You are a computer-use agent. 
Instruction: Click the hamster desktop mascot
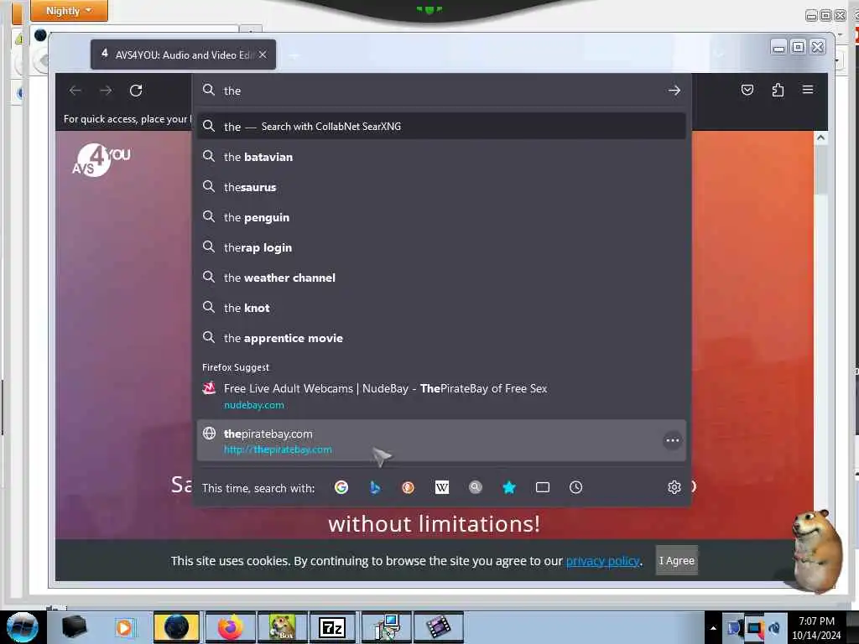815,551
